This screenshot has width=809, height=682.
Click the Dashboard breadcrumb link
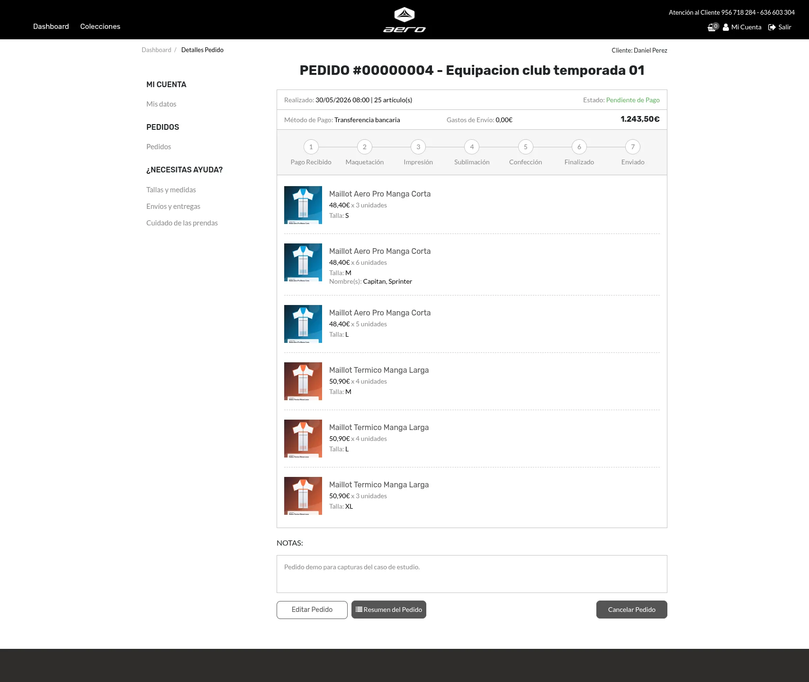coord(156,50)
